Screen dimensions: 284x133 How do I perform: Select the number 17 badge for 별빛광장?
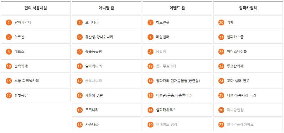9,96
